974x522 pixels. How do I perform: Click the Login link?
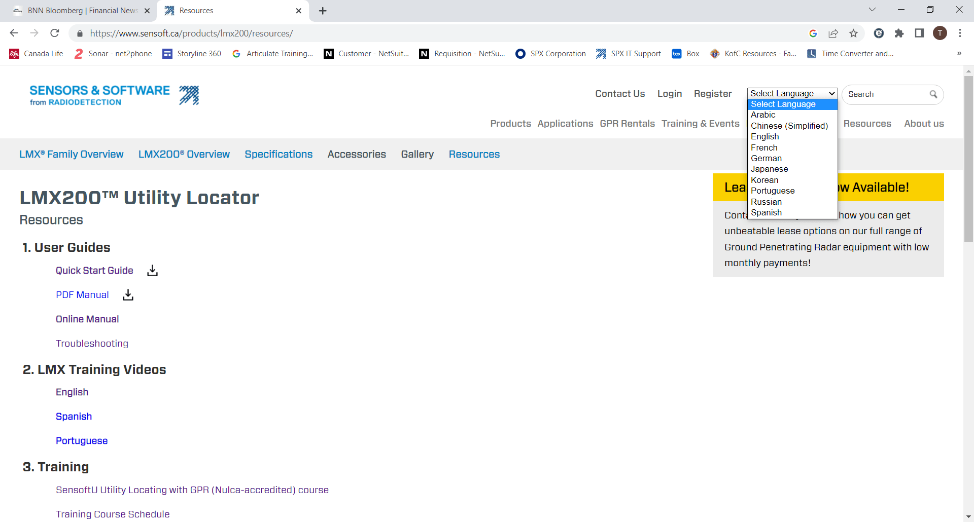tap(670, 94)
